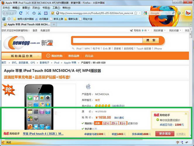Click the iPod Touch product image

(x=39, y=107)
